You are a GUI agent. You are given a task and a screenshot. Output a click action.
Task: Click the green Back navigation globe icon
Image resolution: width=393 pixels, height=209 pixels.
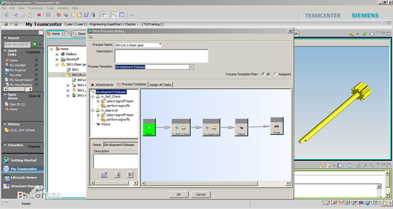coord(5,24)
